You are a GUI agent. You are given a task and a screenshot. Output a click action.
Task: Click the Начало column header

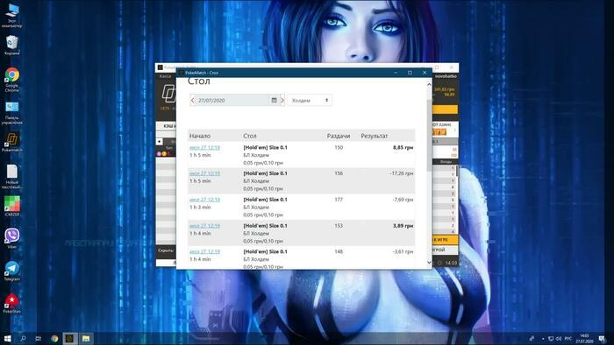tap(200, 136)
